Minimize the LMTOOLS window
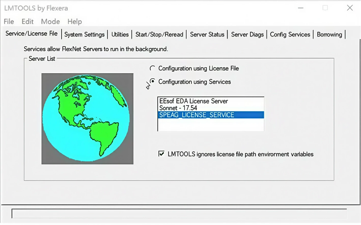The image size is (361, 225). [x=301, y=8]
